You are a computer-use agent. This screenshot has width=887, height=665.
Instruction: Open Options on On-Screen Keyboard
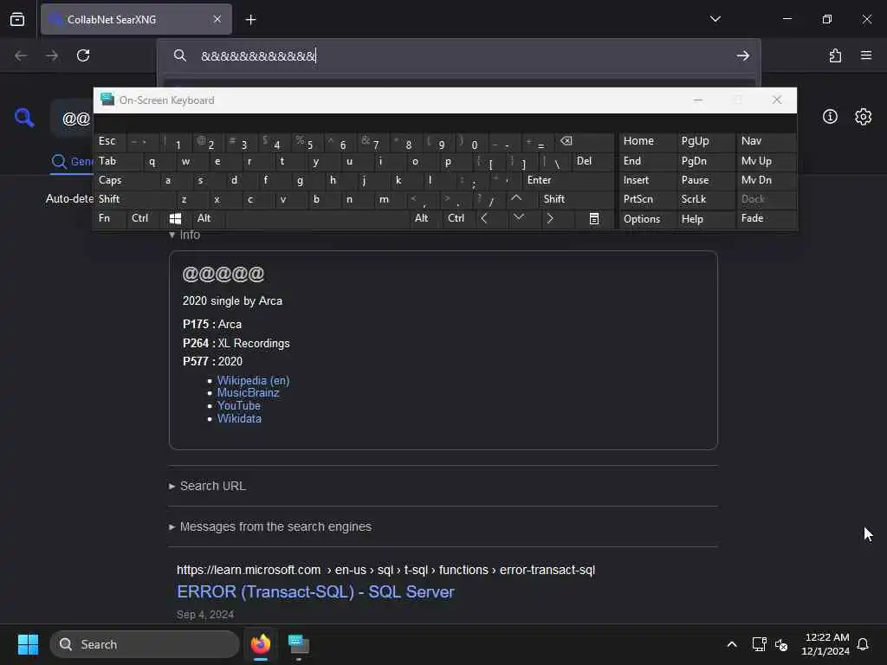tap(648, 219)
